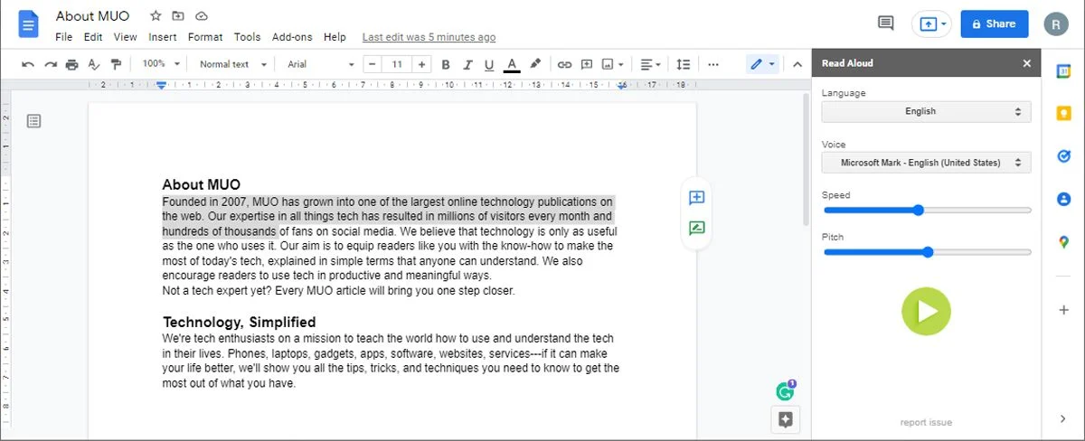Print the document
Screen dimensions: 1085x441
click(x=72, y=64)
